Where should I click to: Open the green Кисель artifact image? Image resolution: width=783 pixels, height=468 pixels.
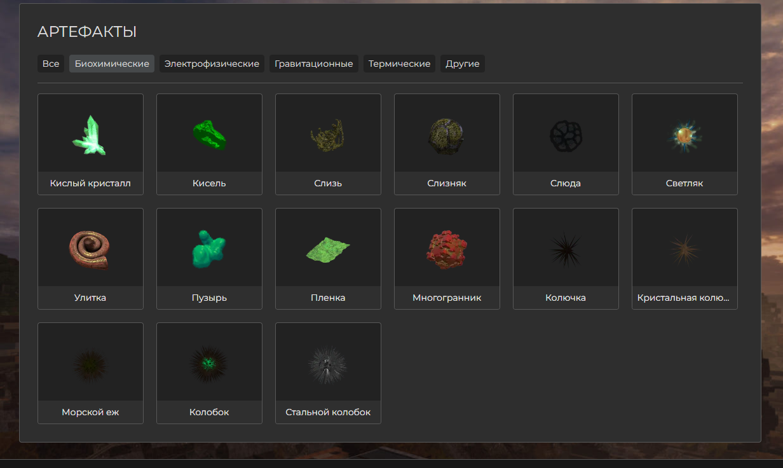pos(209,135)
